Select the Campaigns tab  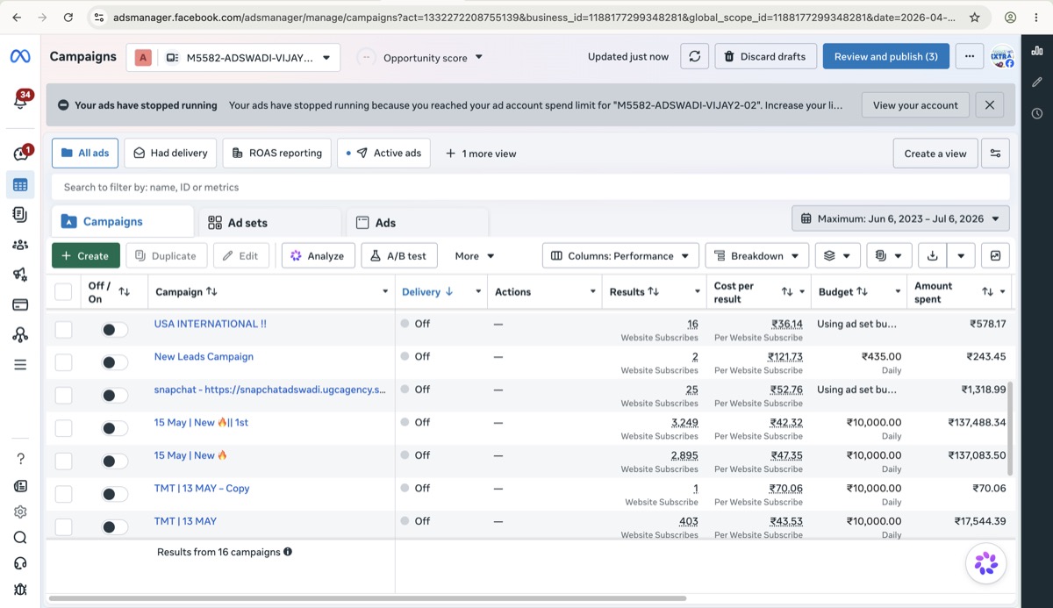pyautogui.click(x=123, y=222)
